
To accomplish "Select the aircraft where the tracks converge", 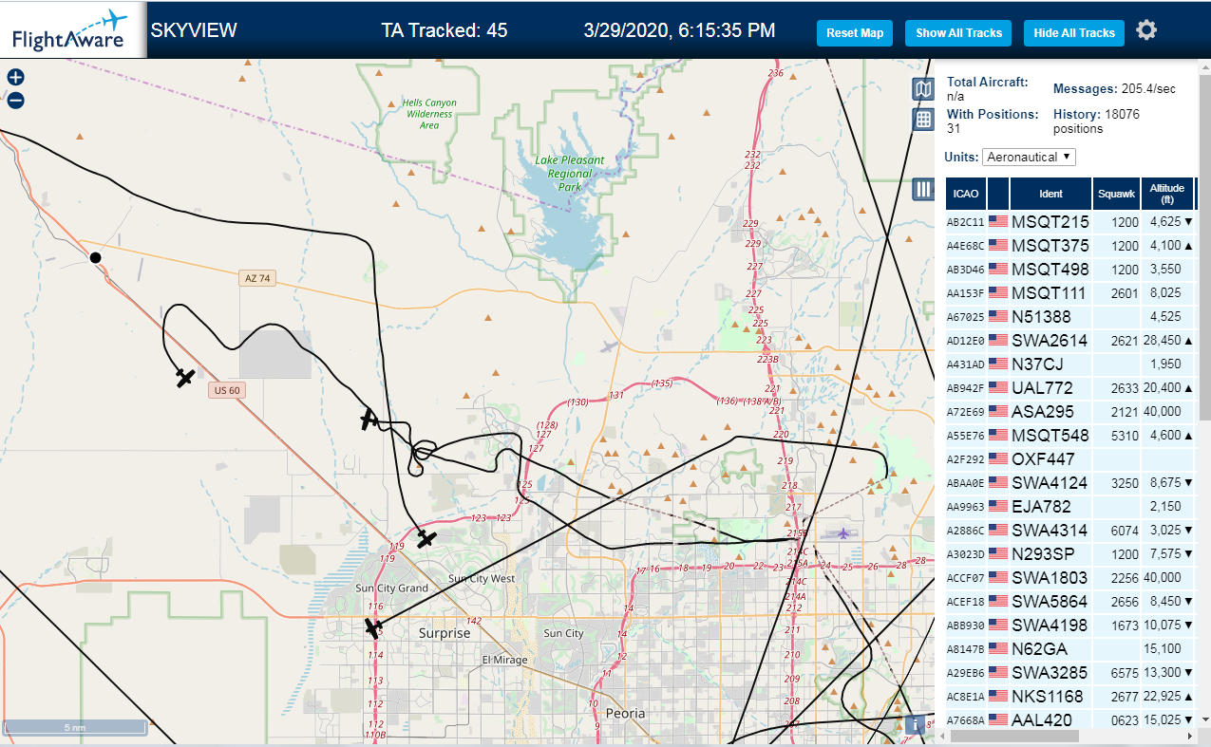I will pyautogui.click(x=369, y=420).
